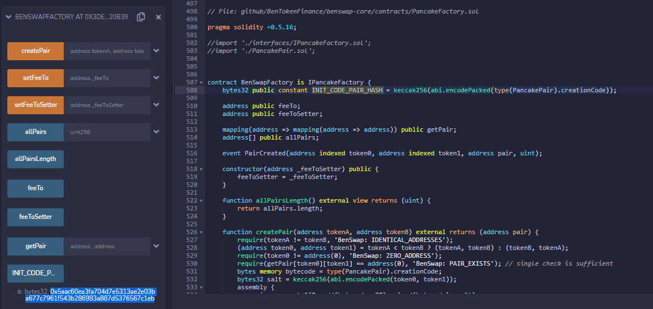Focus the allPairs uint256 input field
The height and width of the screenshot is (309, 653).
[107, 132]
